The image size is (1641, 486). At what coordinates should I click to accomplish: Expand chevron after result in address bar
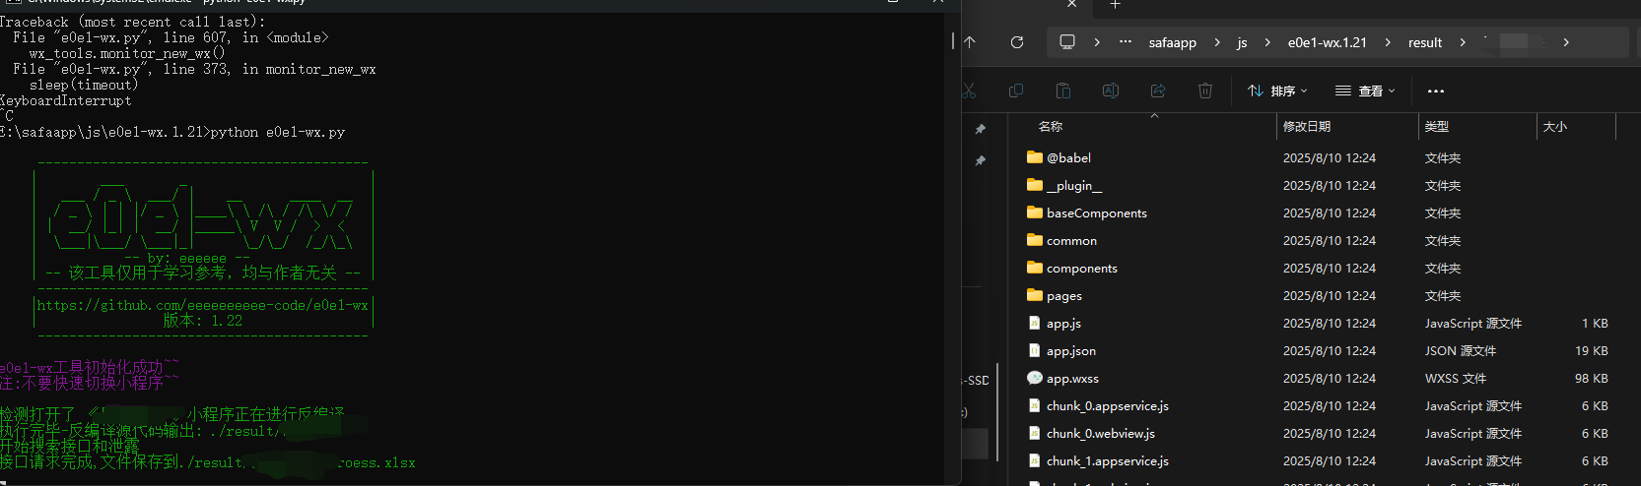pyautogui.click(x=1463, y=42)
